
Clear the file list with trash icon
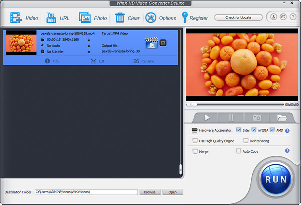[x=120, y=18]
